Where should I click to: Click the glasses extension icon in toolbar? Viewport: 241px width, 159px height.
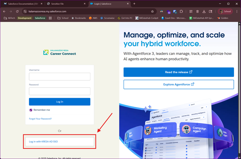pyautogui.click(x=162, y=12)
